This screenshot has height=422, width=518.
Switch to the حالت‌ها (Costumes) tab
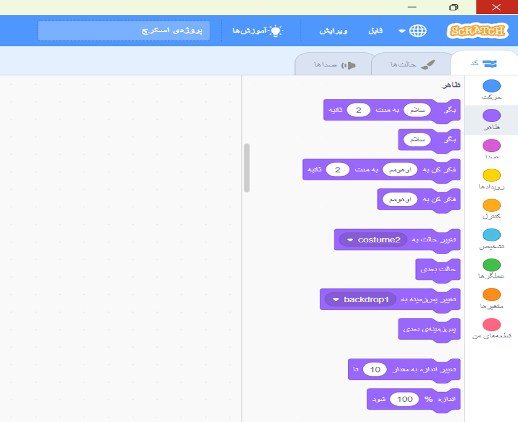(x=413, y=64)
